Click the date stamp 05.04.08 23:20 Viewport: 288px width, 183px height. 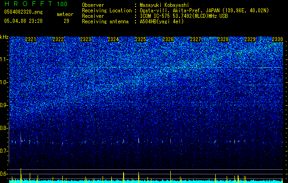(23, 21)
